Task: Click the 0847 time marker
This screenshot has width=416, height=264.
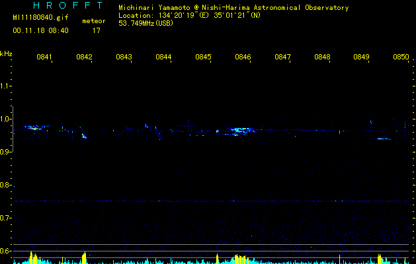Action: [282, 57]
